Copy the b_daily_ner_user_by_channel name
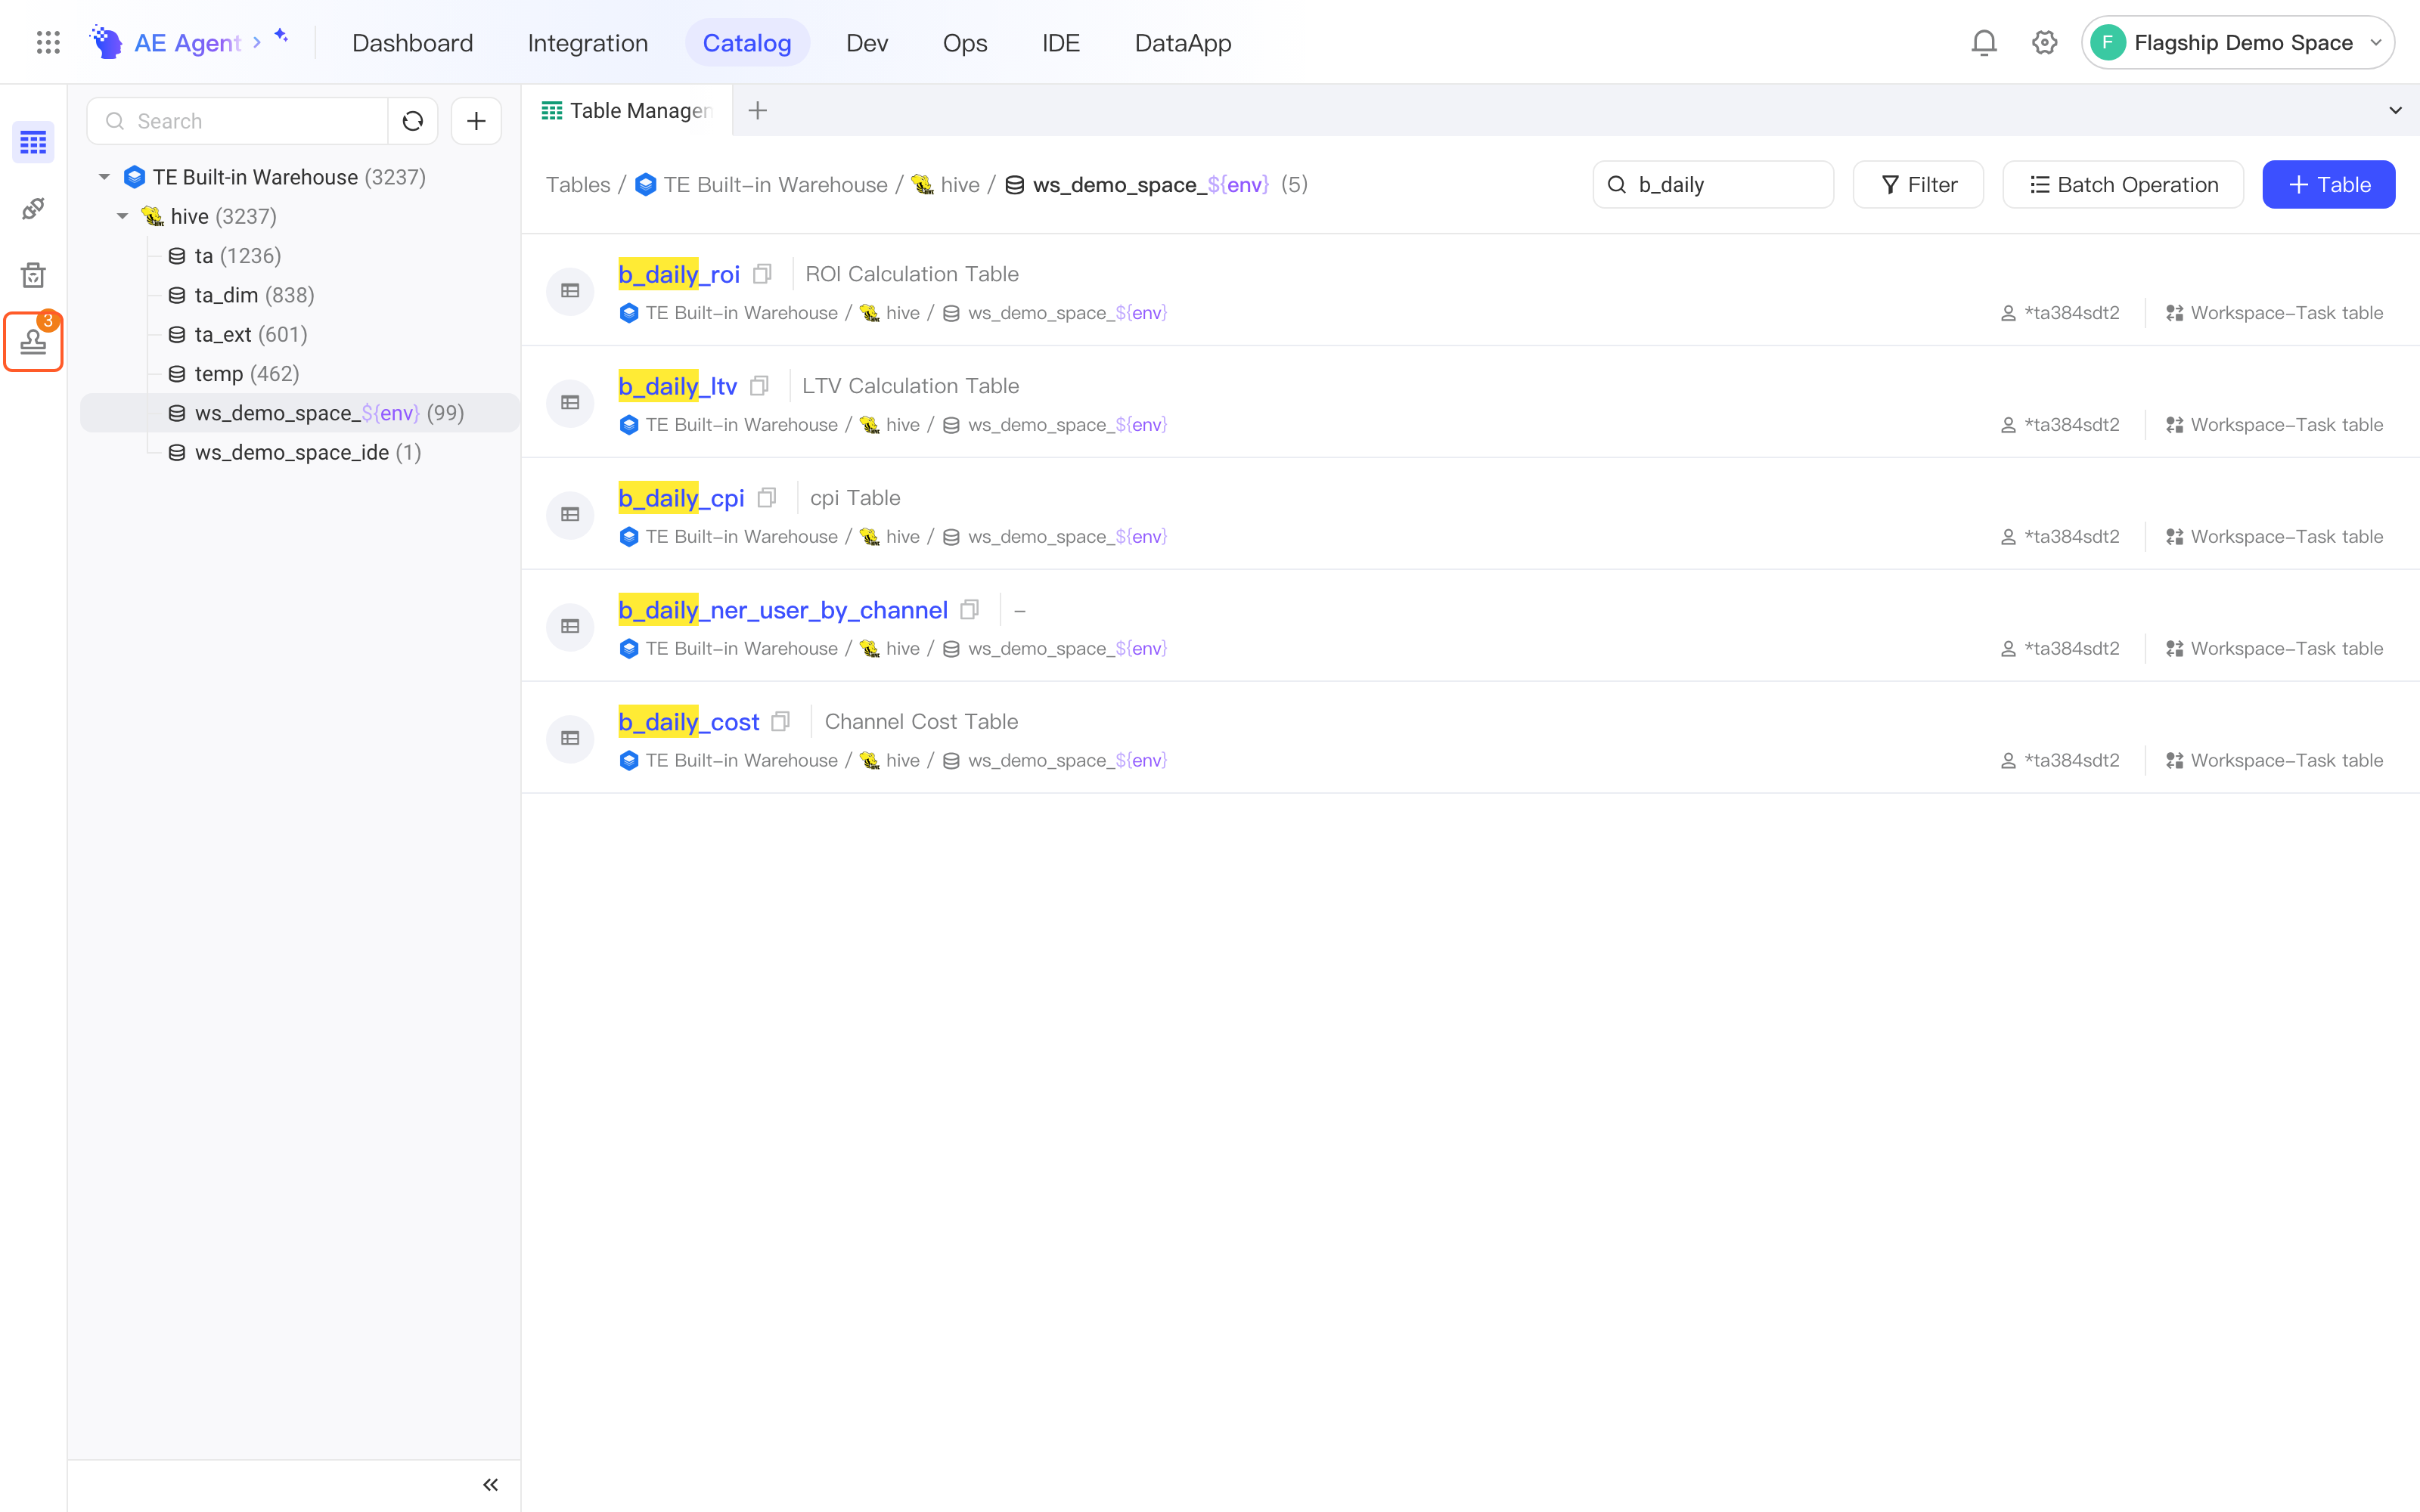 pyautogui.click(x=969, y=610)
